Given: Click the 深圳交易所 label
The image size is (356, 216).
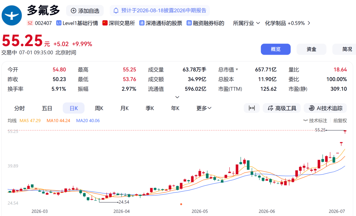Looking at the screenshot, I should [x=122, y=23].
